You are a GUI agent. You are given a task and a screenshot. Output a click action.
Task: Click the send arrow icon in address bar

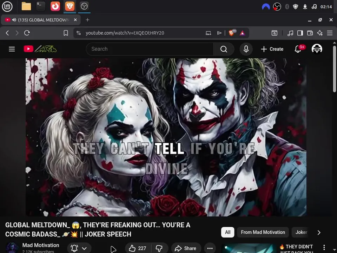(x=219, y=33)
